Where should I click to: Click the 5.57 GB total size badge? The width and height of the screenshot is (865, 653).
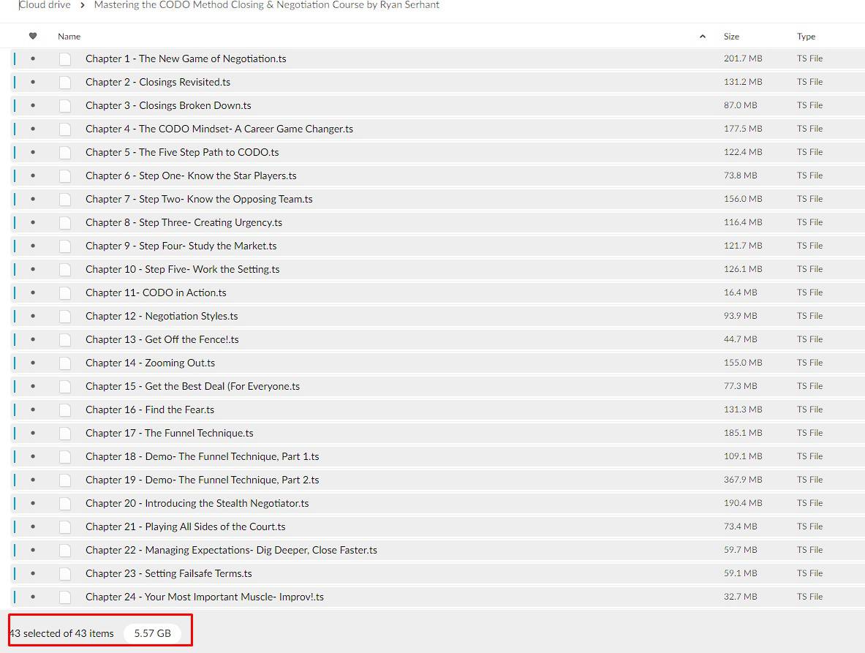pos(152,633)
